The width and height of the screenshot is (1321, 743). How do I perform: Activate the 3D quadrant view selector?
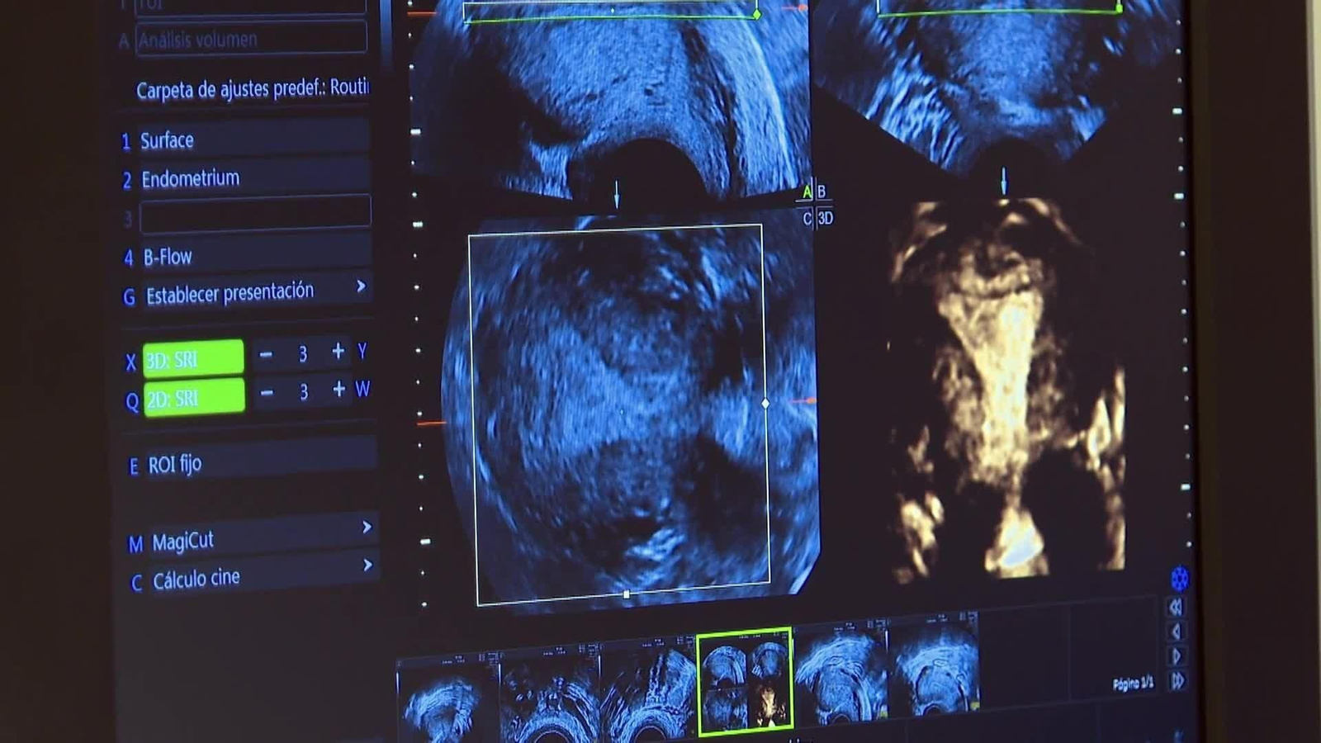coord(825,218)
